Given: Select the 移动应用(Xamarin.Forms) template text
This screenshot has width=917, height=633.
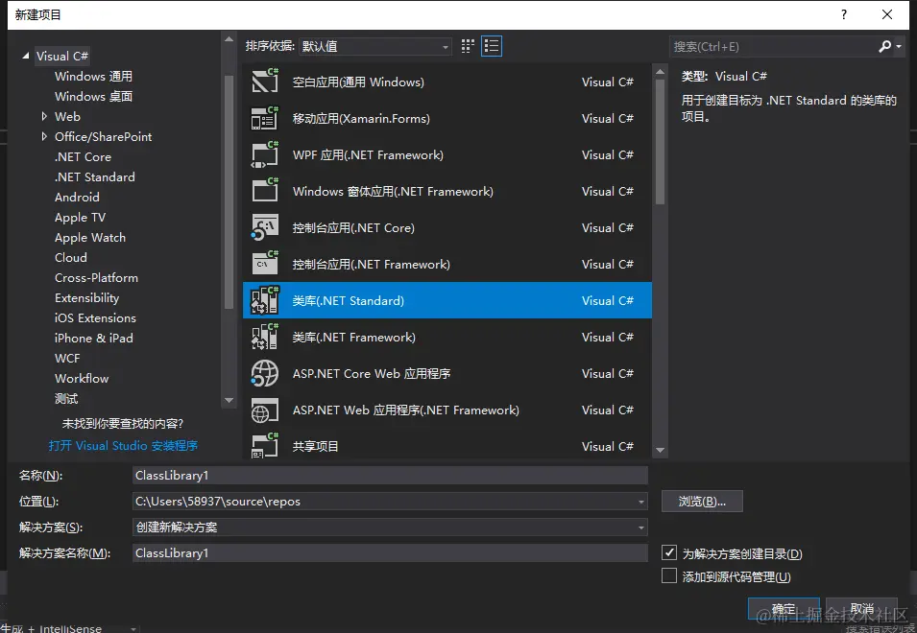Looking at the screenshot, I should [x=361, y=119].
